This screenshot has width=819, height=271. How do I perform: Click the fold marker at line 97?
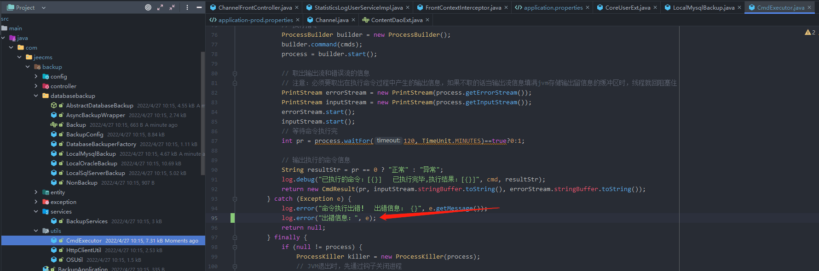[235, 237]
